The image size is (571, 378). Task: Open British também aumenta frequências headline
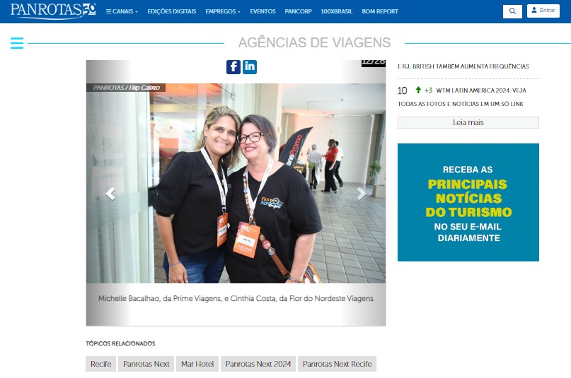[x=463, y=66]
